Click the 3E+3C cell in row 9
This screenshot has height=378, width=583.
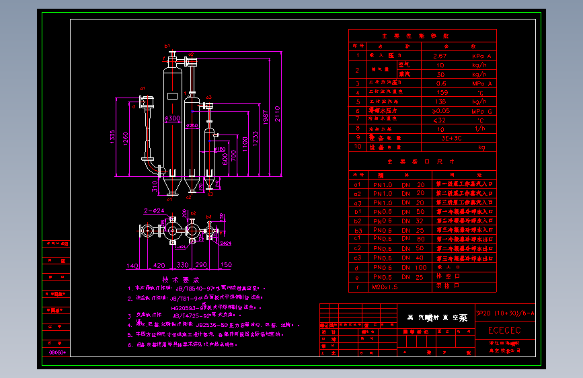pyautogui.click(x=451, y=138)
